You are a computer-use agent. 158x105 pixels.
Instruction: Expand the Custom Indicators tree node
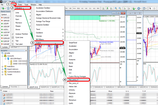(2, 72)
